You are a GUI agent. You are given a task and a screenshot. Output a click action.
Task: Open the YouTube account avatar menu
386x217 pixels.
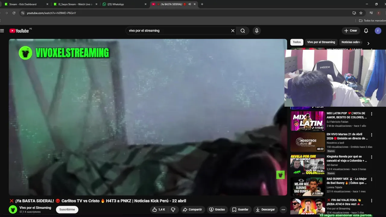(378, 31)
